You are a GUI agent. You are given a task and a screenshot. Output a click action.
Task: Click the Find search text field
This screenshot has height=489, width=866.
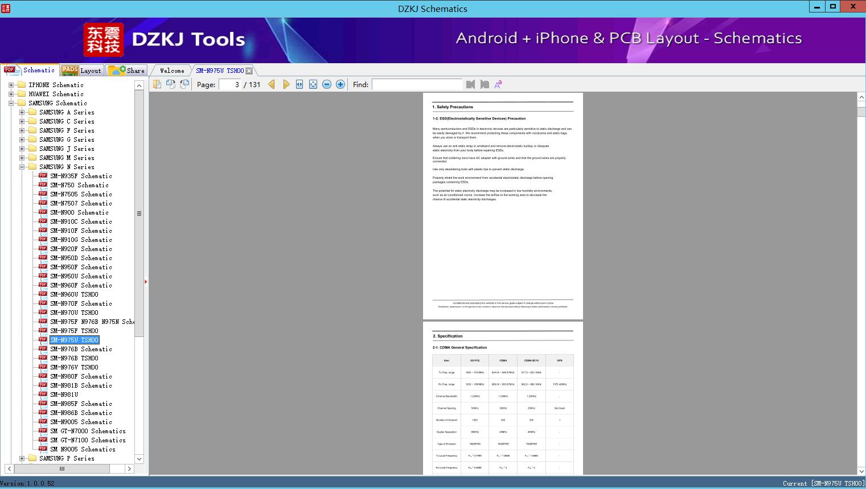tap(417, 84)
